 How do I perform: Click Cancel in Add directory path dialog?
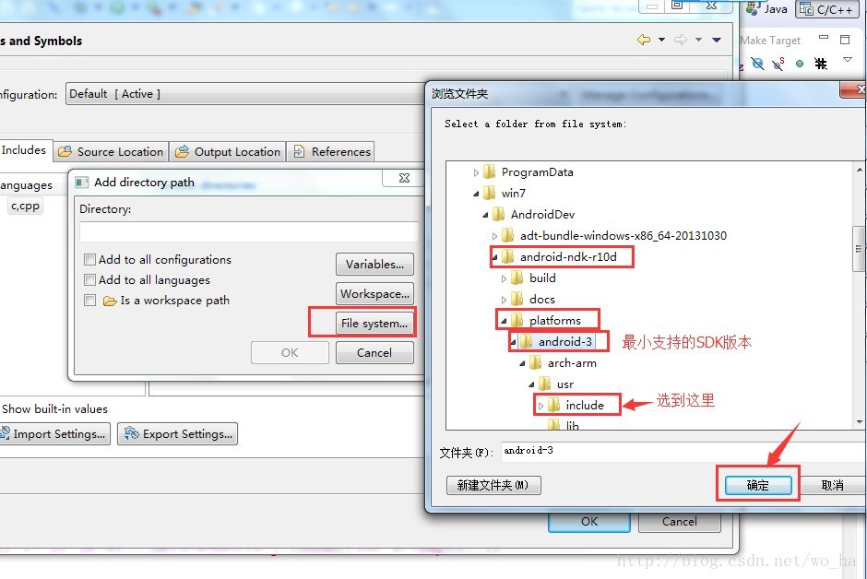click(374, 352)
